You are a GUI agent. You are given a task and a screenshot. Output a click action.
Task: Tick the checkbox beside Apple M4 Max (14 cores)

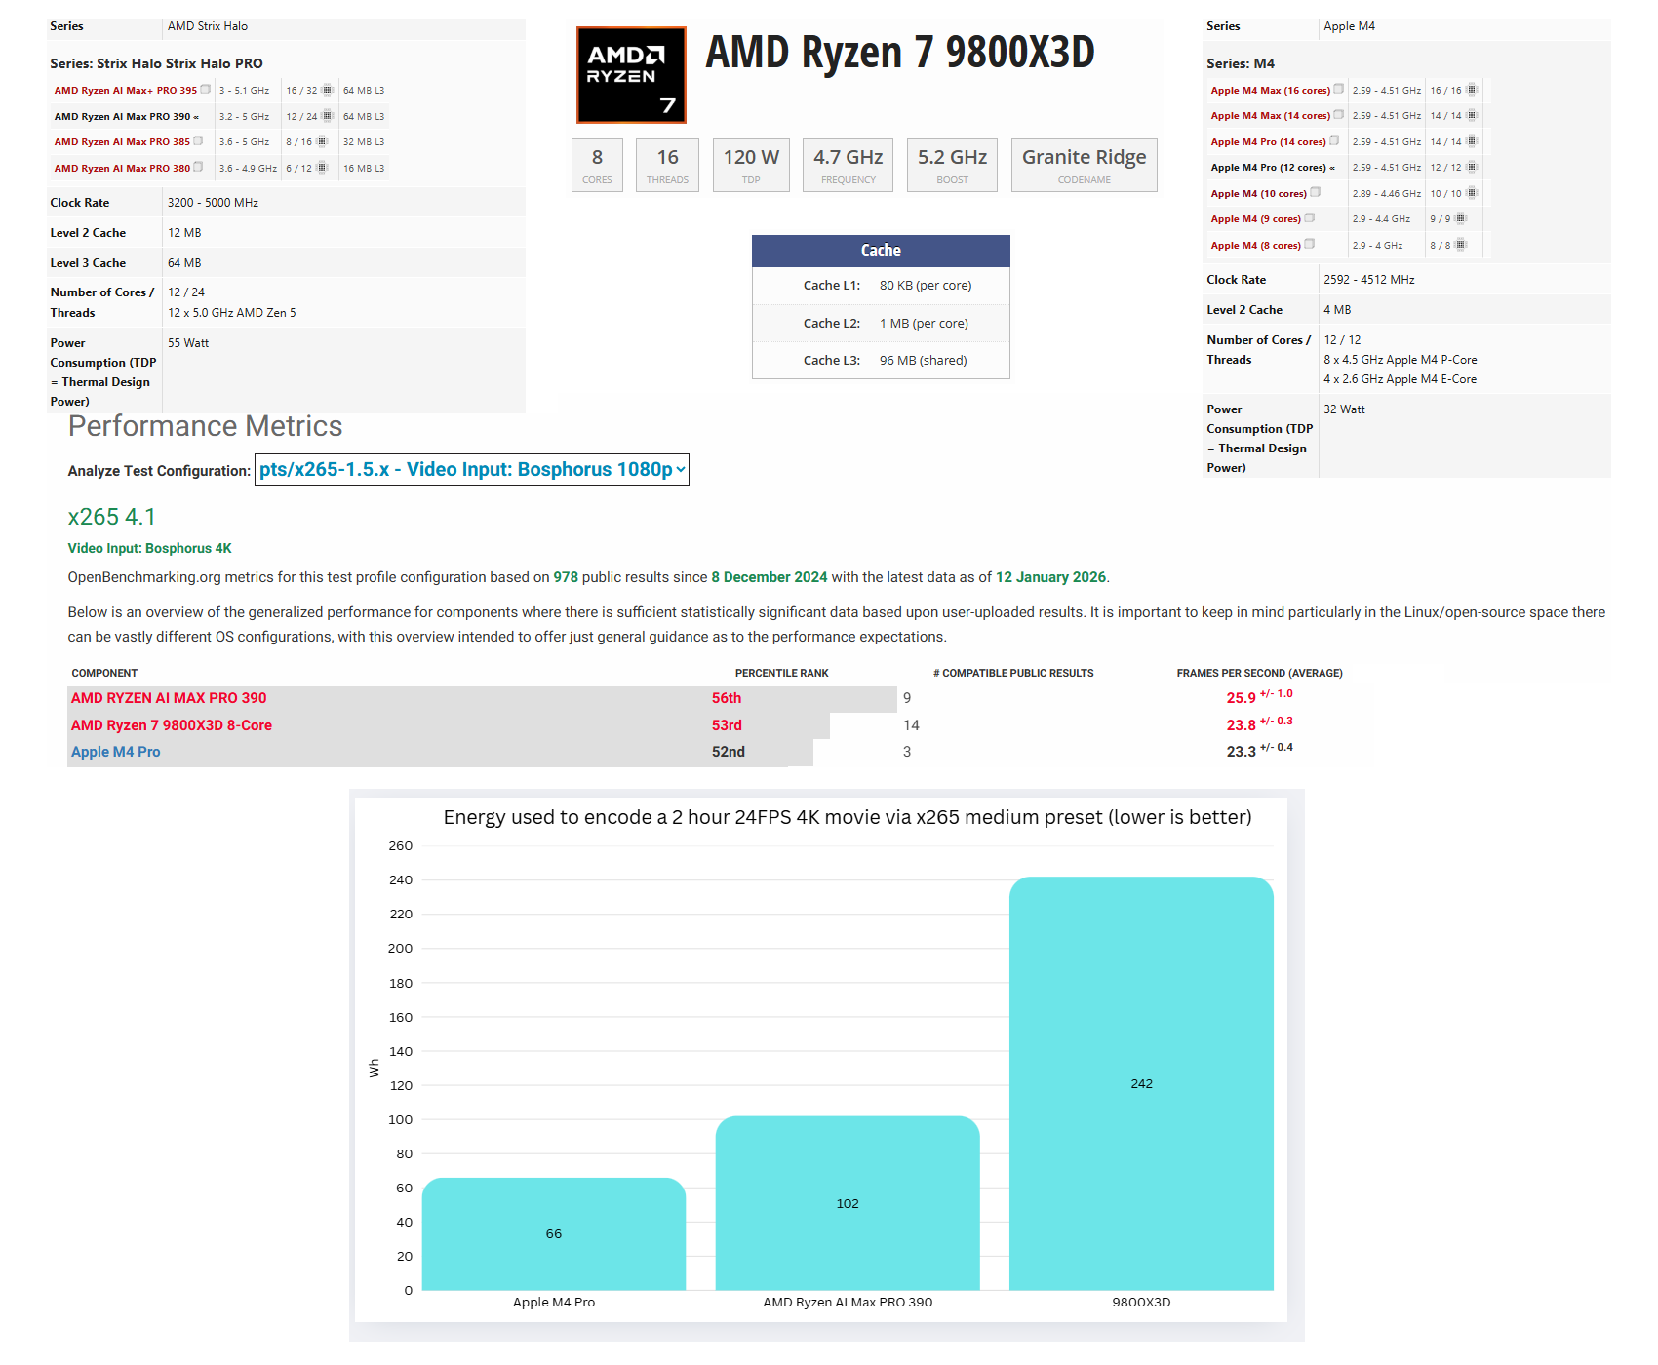pos(1339,115)
